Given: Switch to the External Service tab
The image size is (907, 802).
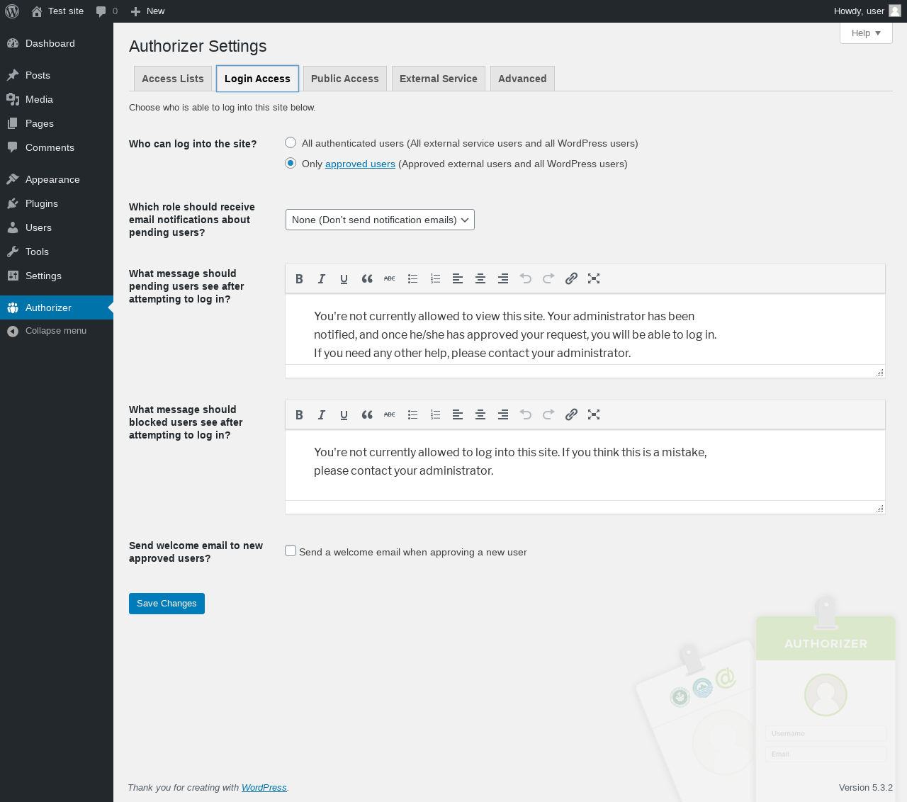Looking at the screenshot, I should tap(439, 79).
